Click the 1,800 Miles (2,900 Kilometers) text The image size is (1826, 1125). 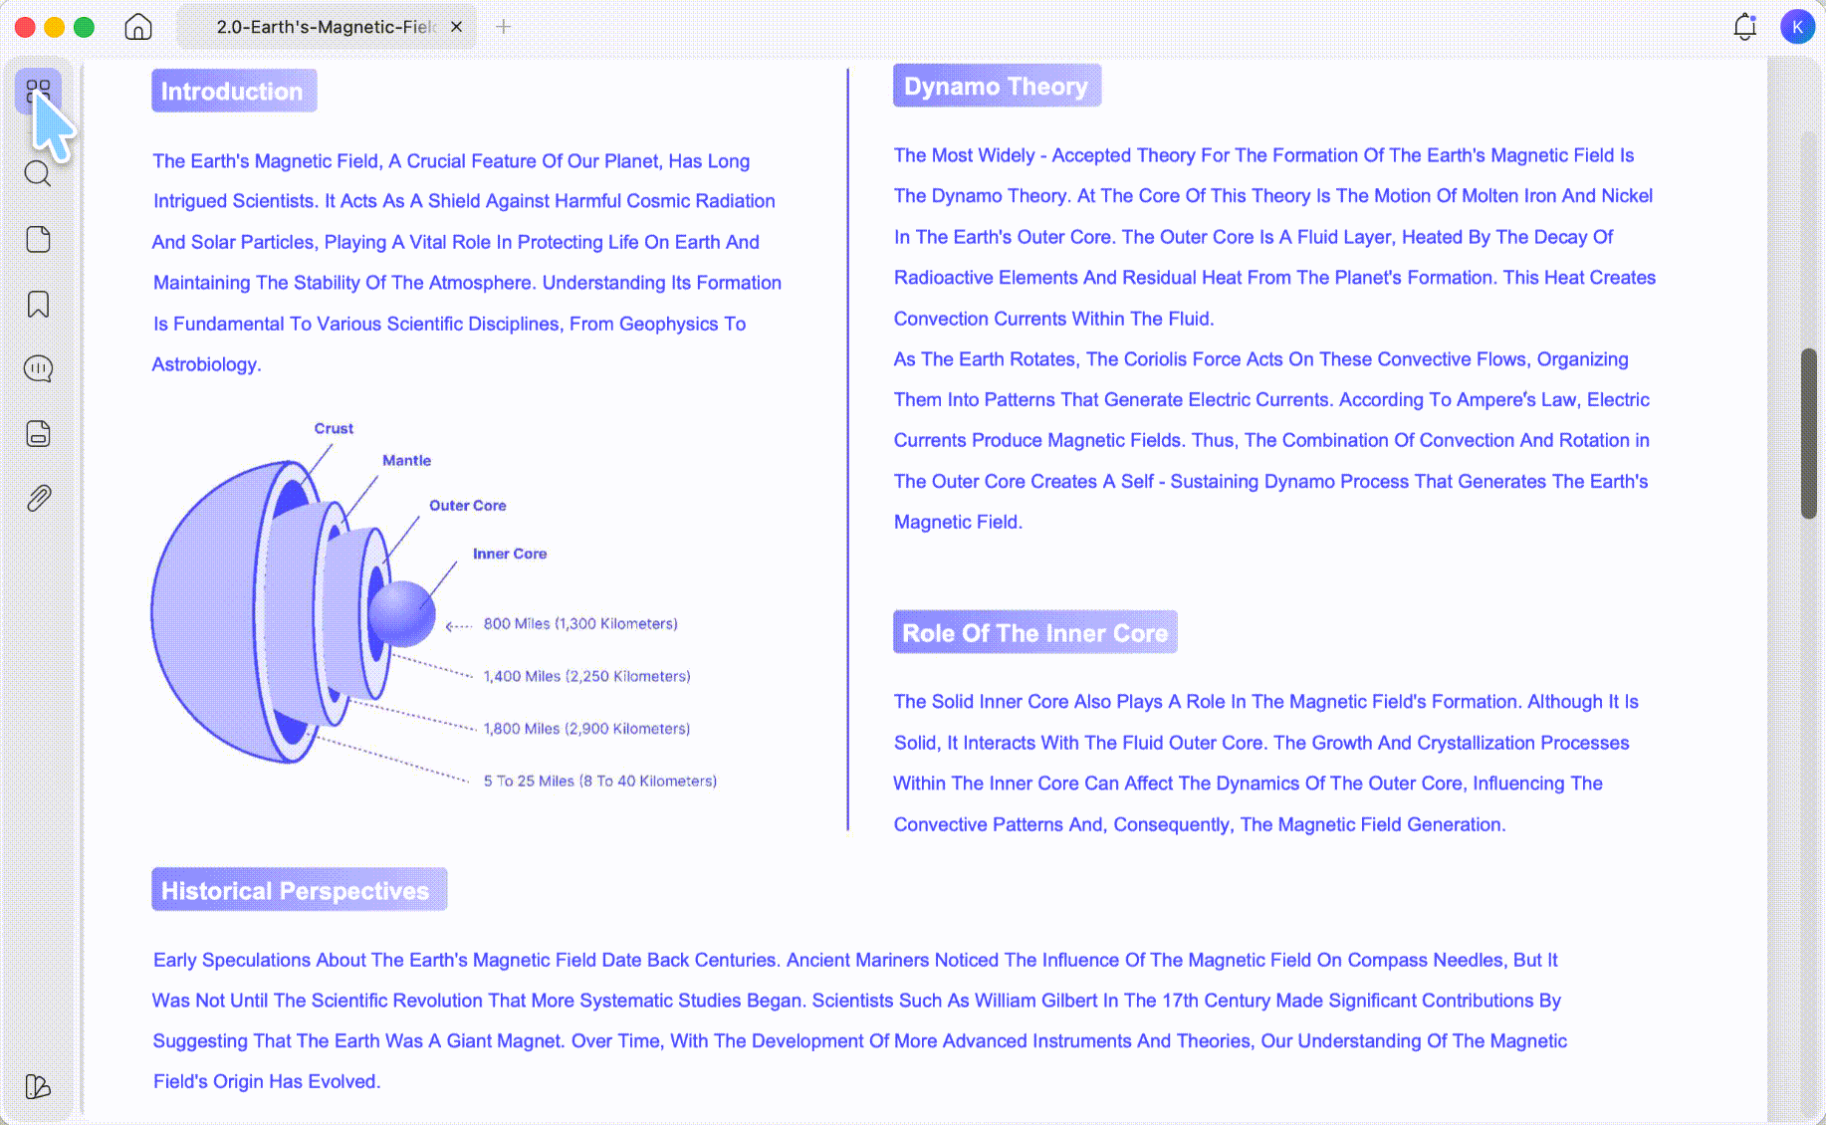pyautogui.click(x=586, y=729)
